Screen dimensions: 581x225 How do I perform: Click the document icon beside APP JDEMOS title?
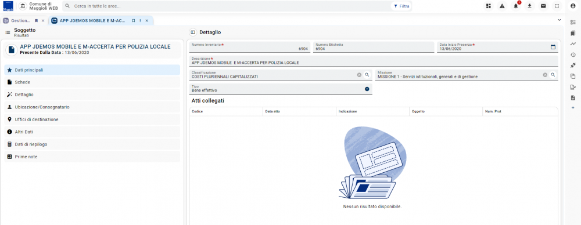[12, 49]
